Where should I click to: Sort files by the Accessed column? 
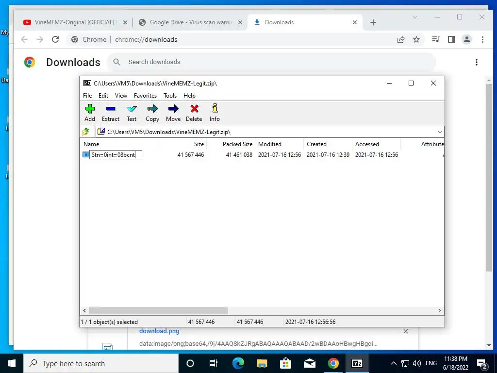point(376,144)
